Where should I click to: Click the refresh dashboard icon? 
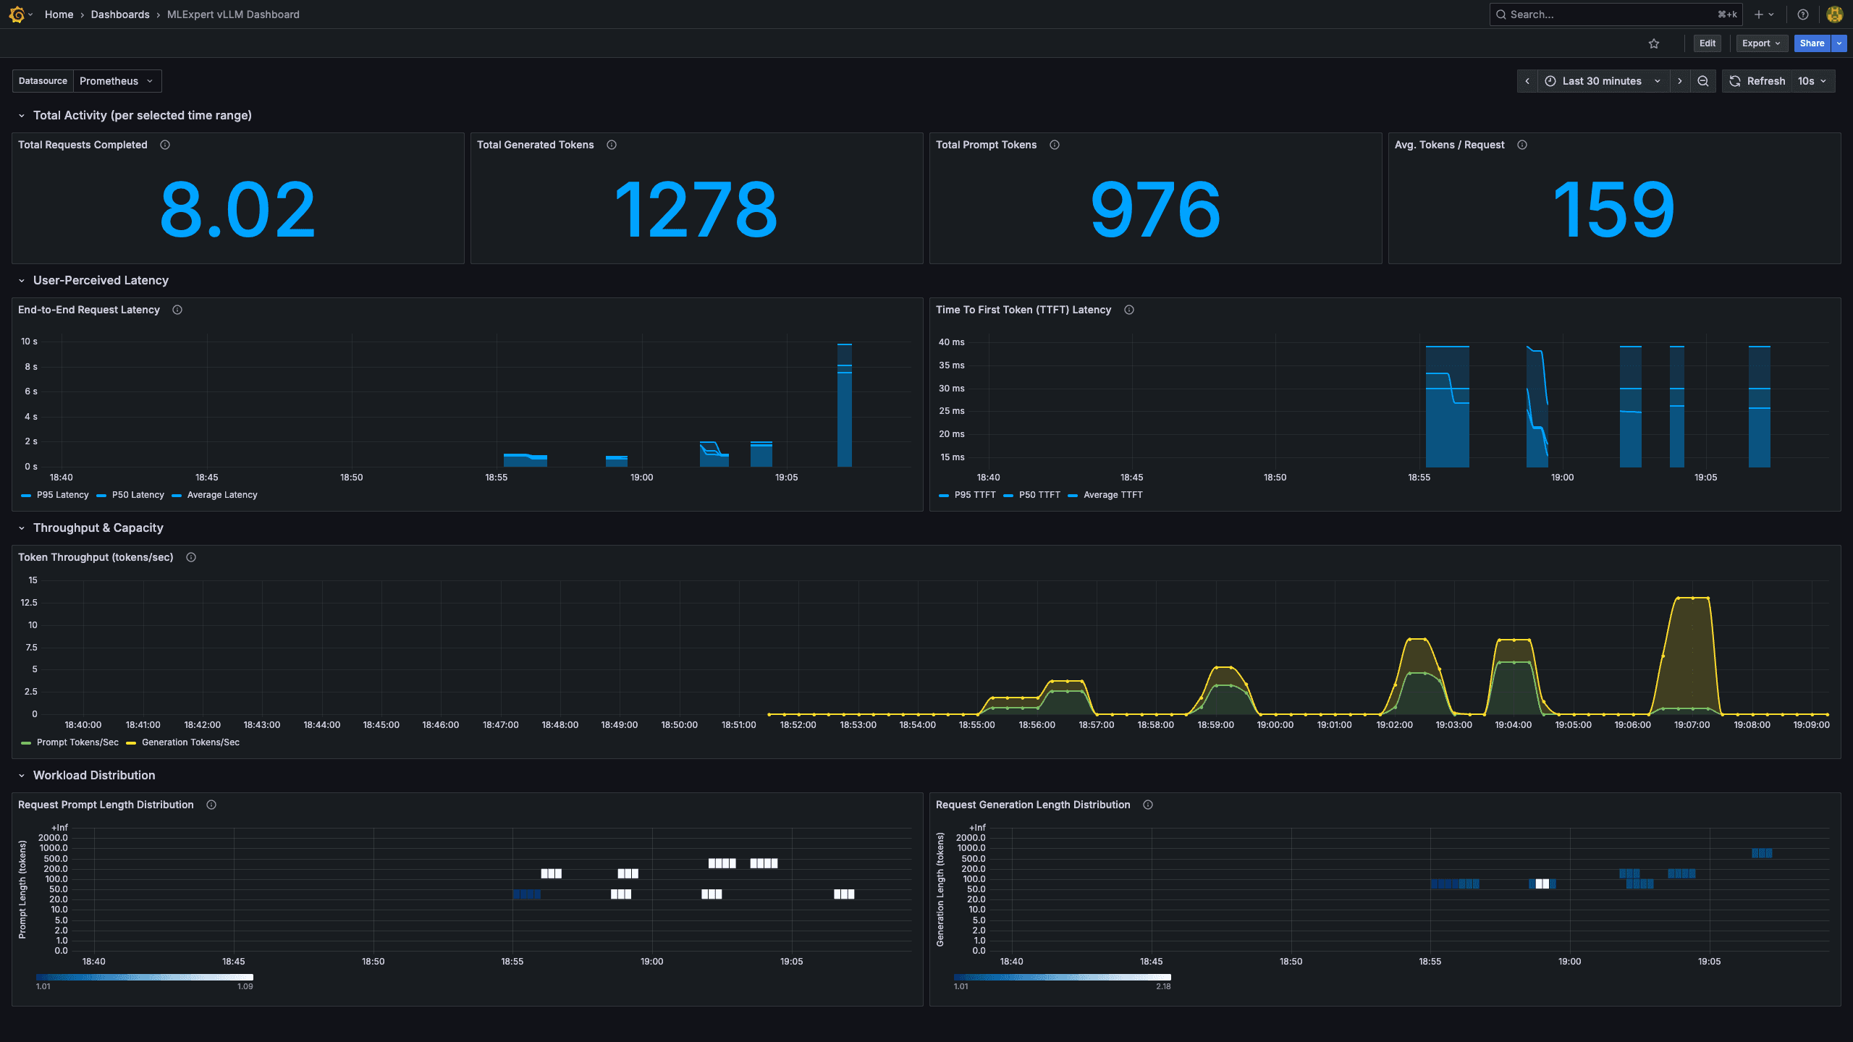click(1736, 81)
